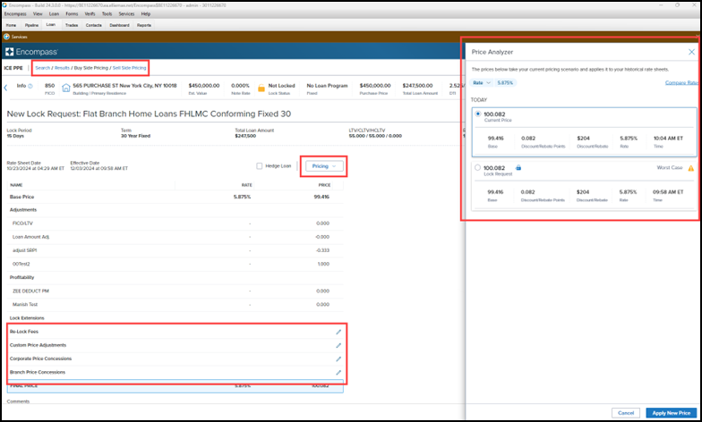
Task: Click the Search breadcrumb link
Action: coord(43,68)
